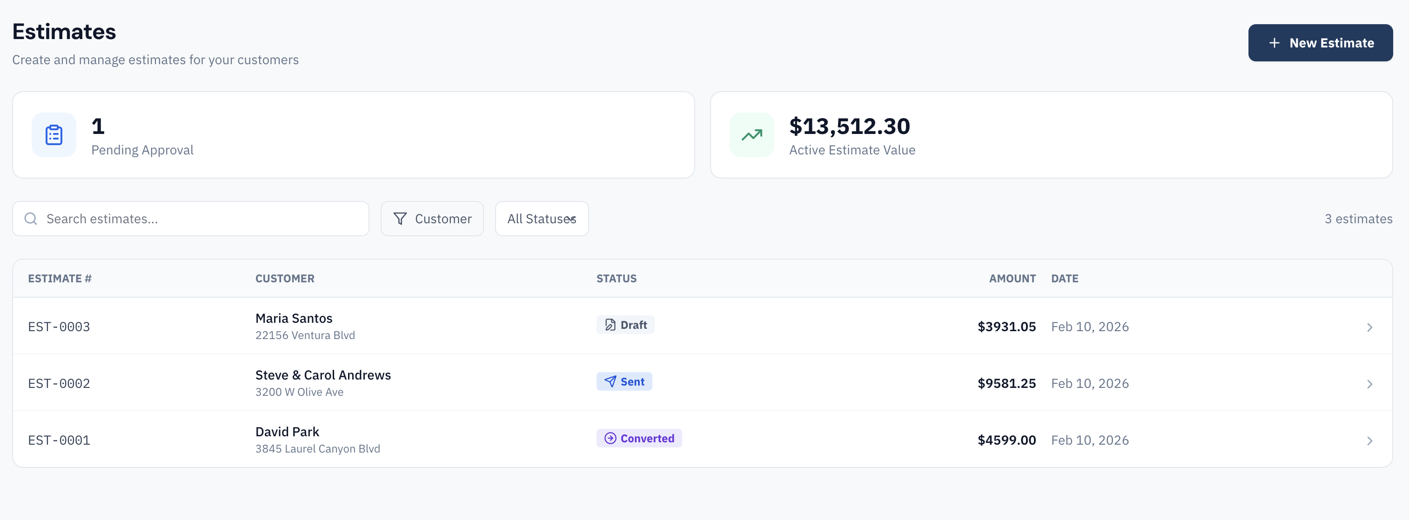Image resolution: width=1409 pixels, height=520 pixels.
Task: Expand the Maria Santos estimate row chevron
Action: pos(1369,327)
